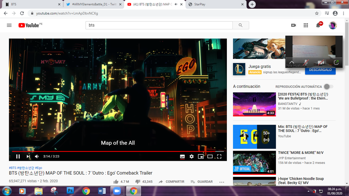
Task: Open JYP Entertainment channel name
Action: click(292, 158)
